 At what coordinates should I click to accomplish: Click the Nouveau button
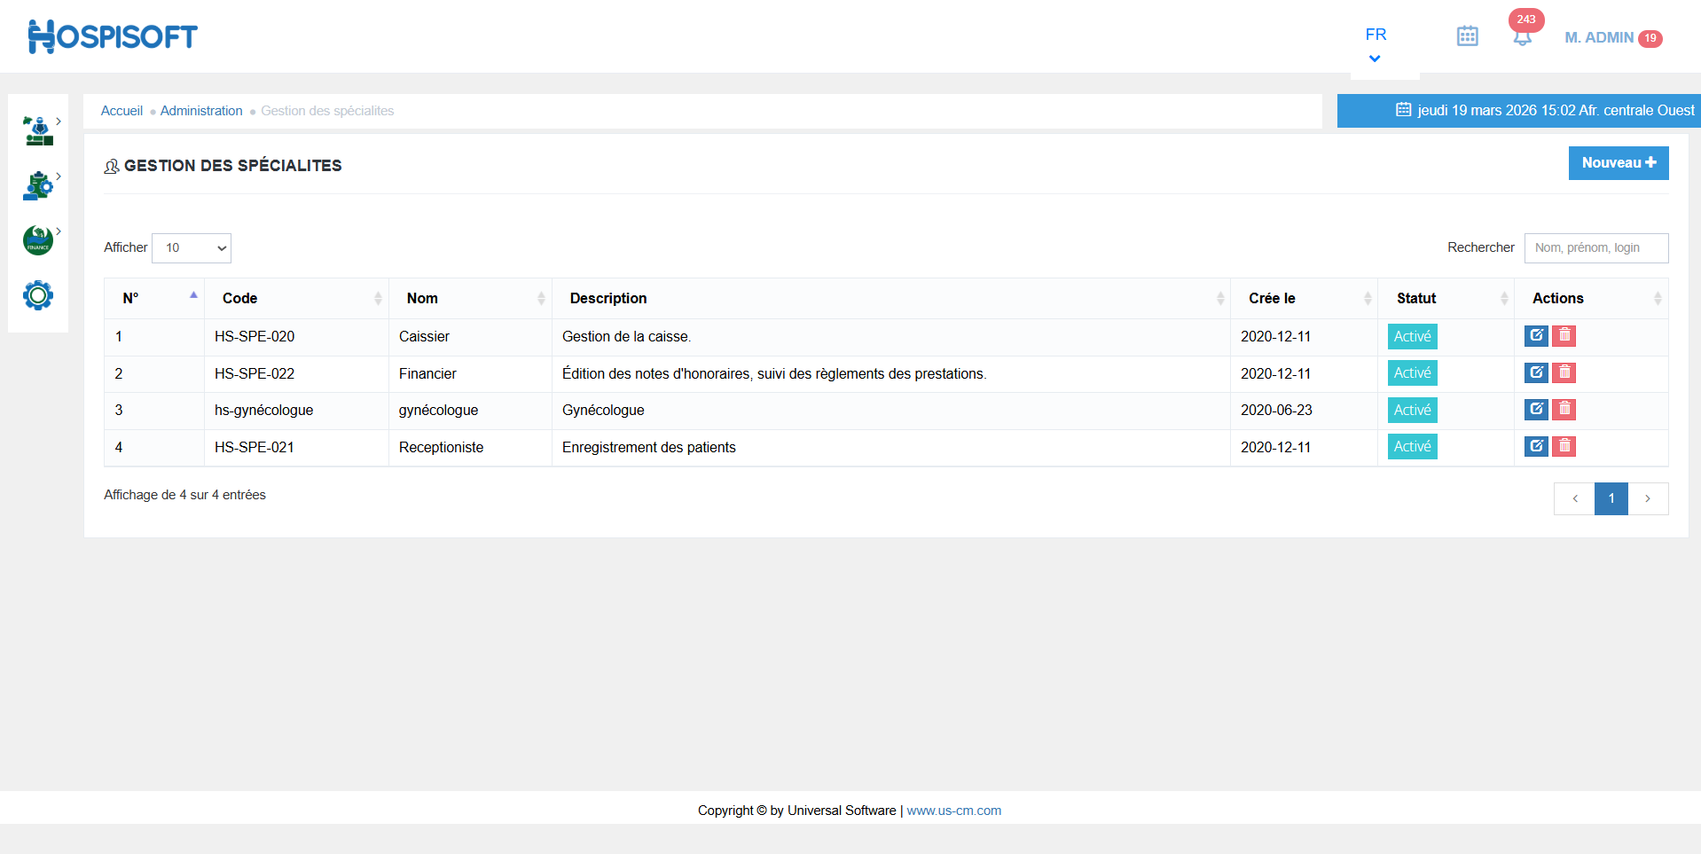(1618, 163)
